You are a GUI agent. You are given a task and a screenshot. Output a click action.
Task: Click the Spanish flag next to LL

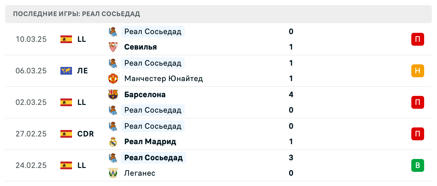click(66, 39)
